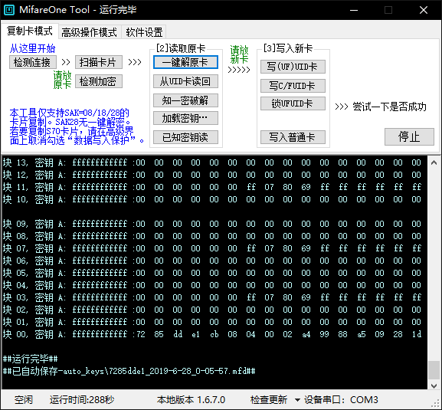Open the 软件设置 tab

[x=144, y=32]
